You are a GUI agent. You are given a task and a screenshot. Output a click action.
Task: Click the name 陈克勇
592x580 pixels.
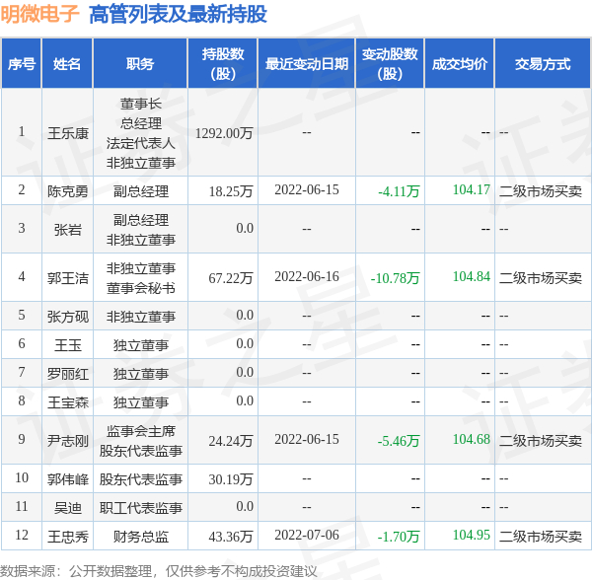[x=67, y=191]
